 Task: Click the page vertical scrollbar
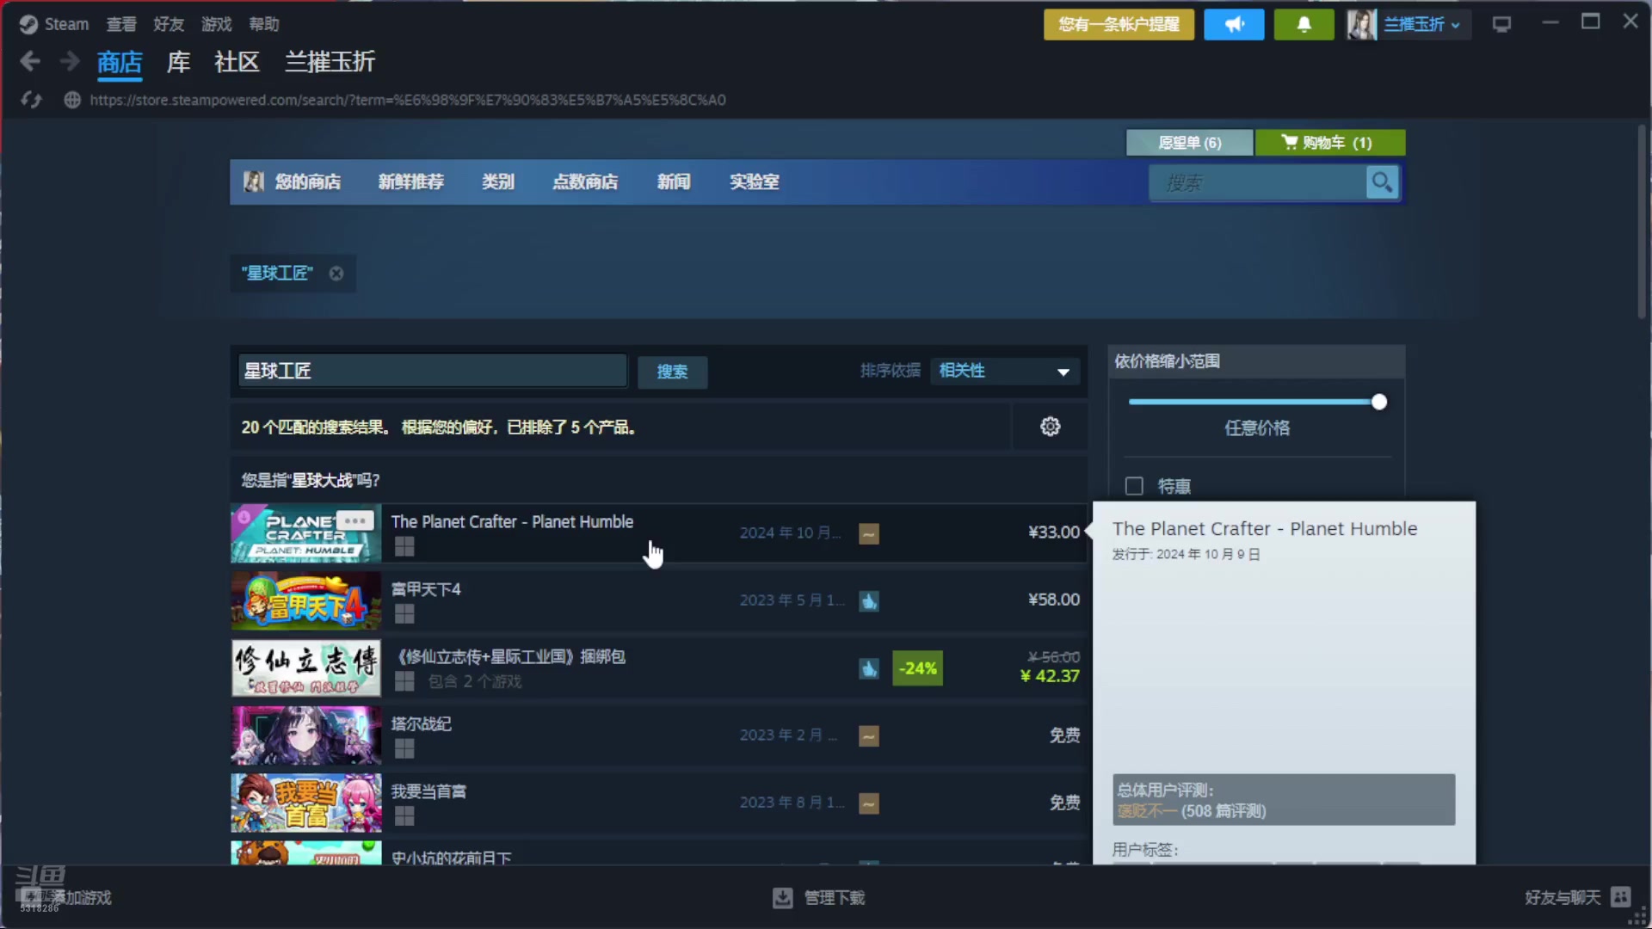pyautogui.click(x=1642, y=222)
